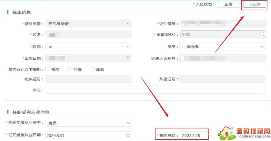The image size is (271, 141).
Task: Click the 残疾证号 input field
Action: (x=88, y=79)
